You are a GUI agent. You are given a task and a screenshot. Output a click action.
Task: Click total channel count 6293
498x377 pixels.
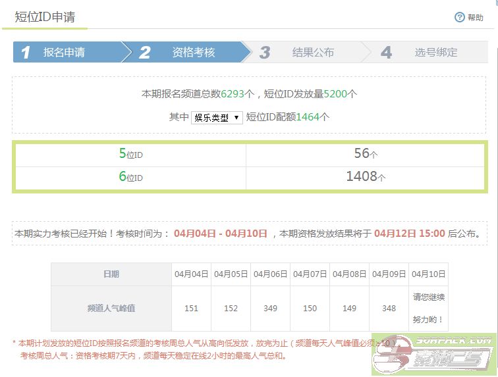tap(233, 94)
